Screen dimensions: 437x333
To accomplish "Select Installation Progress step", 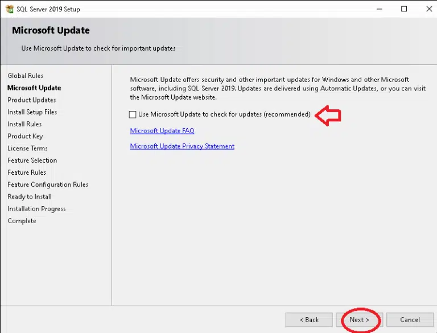I will [37, 208].
